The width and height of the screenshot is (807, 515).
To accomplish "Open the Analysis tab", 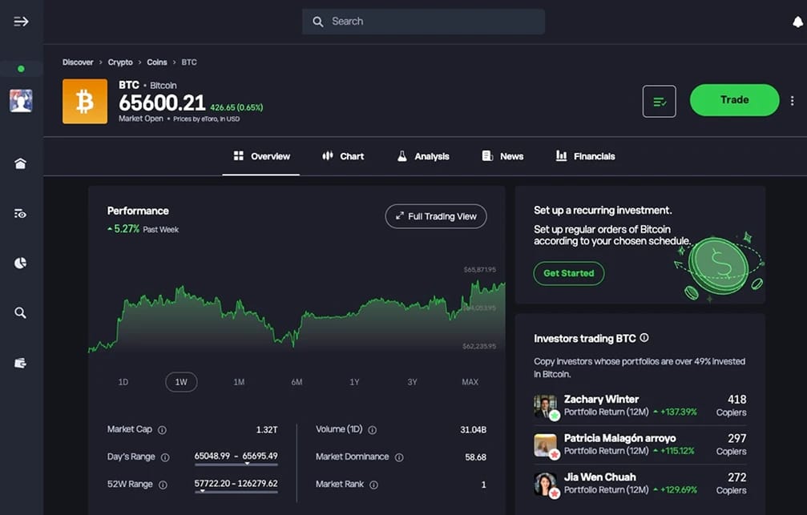I will point(423,156).
